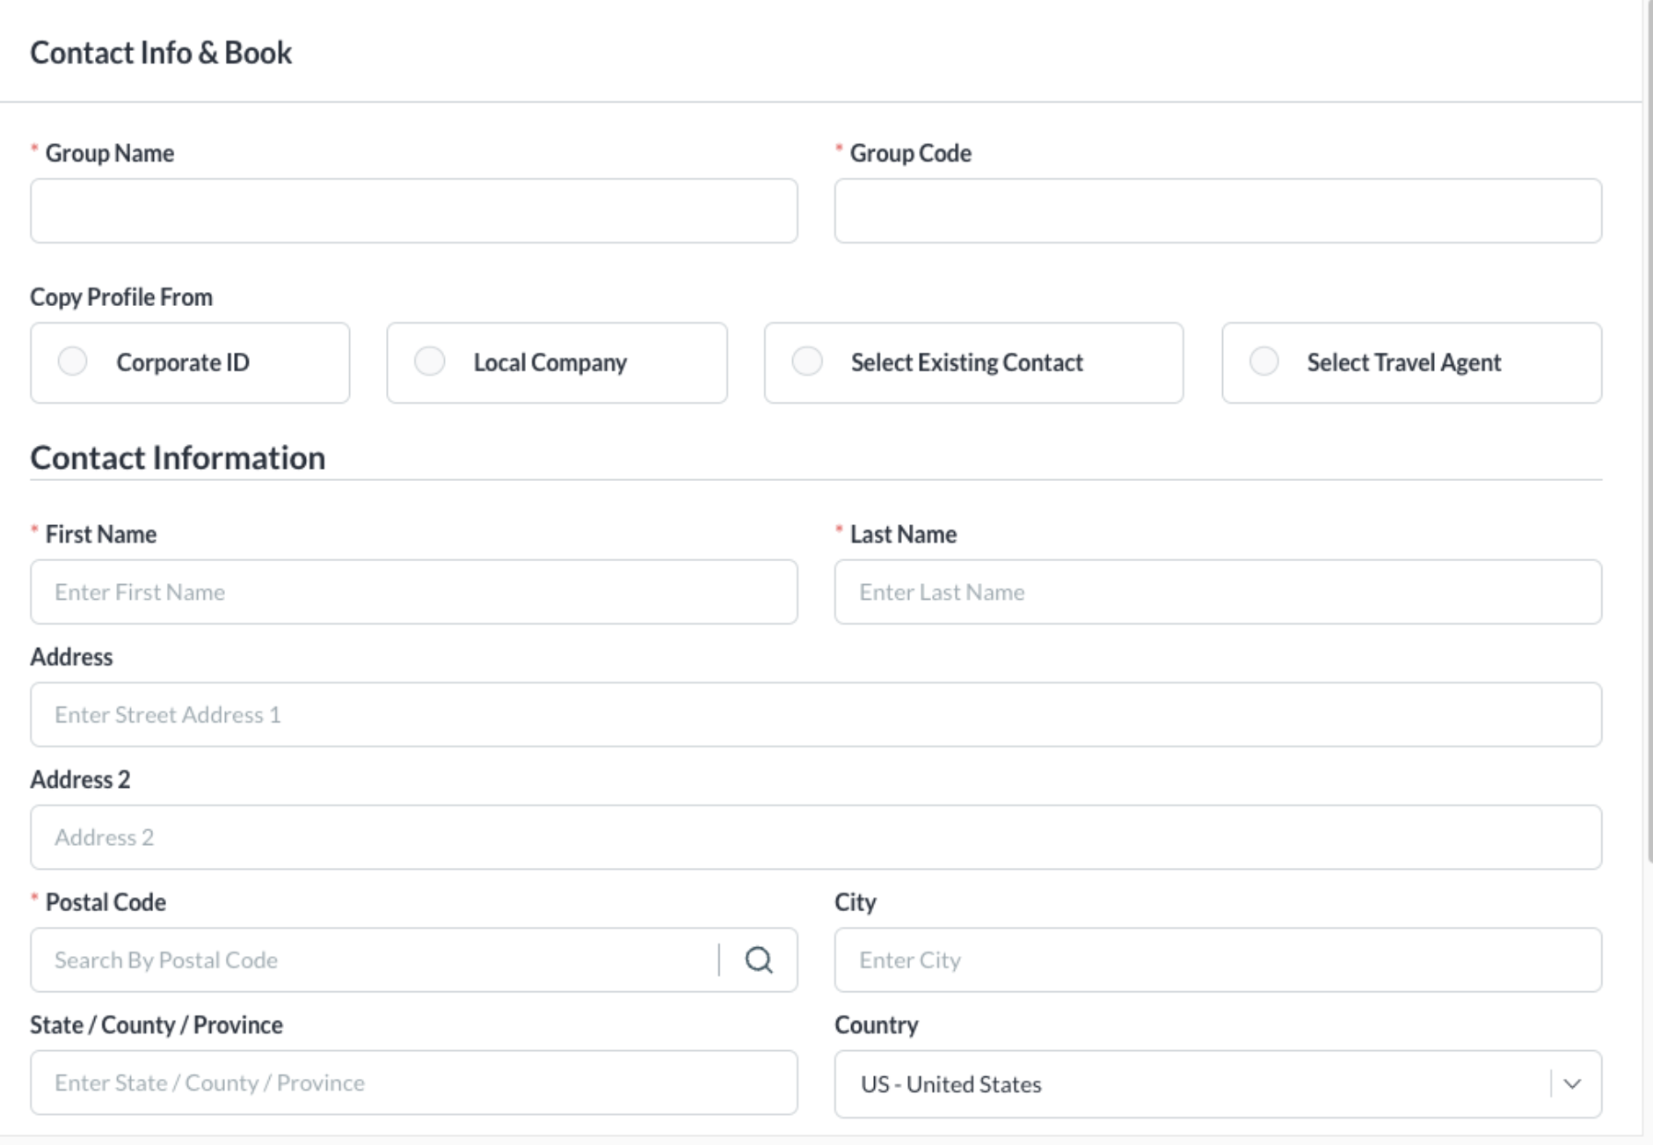Click the Contact Information section heading
Image resolution: width=1653 pixels, height=1145 pixels.
pos(178,458)
